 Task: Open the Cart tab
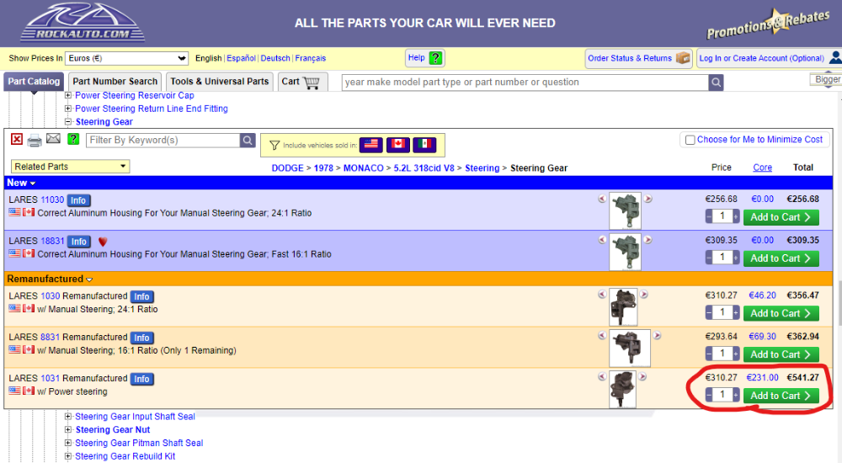pyautogui.click(x=302, y=82)
